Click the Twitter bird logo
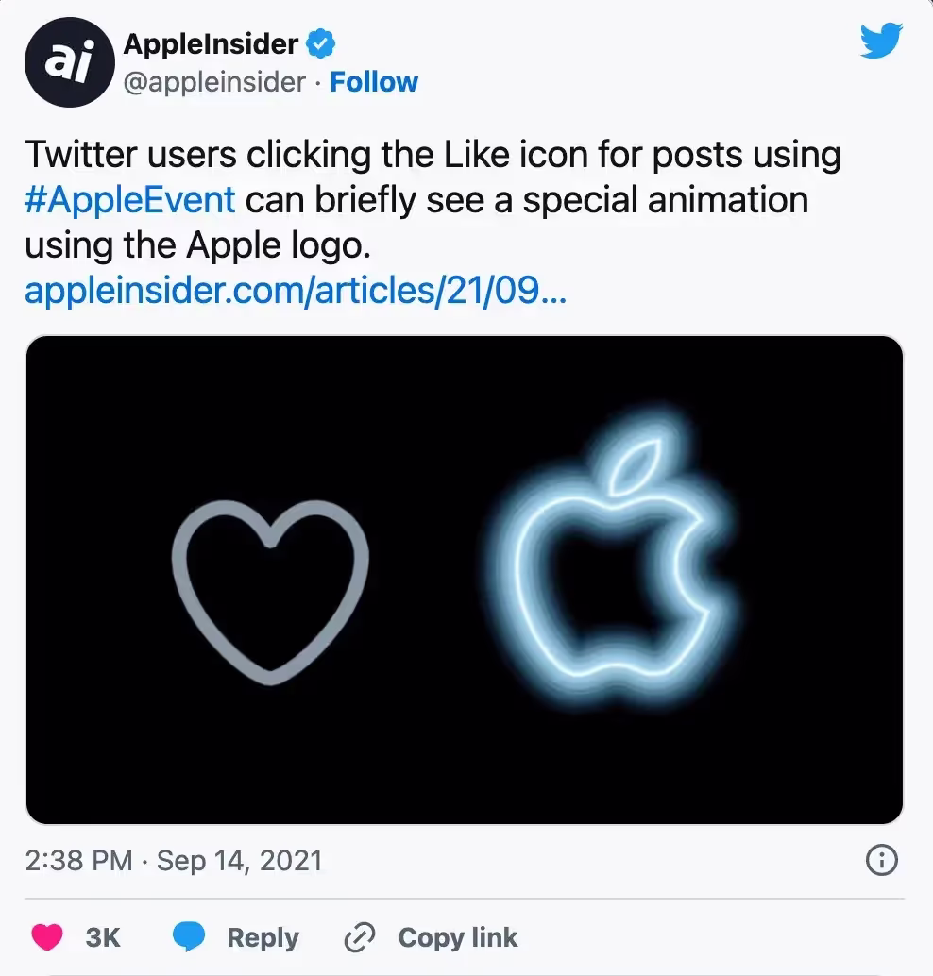933x976 pixels. pos(881,41)
